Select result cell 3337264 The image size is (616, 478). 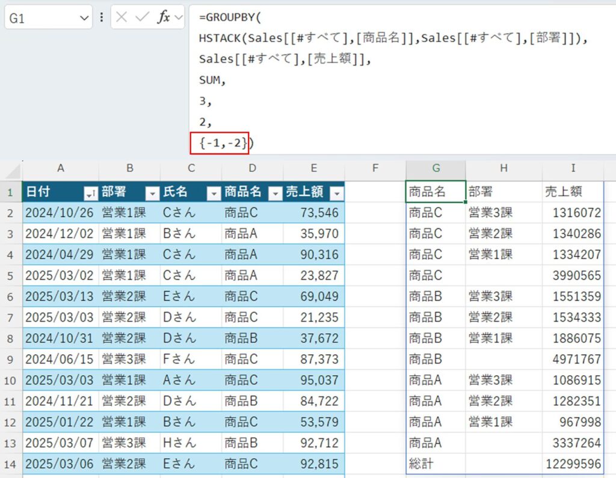(x=573, y=443)
